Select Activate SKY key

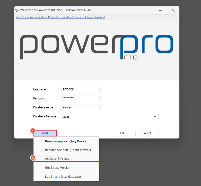66,159
